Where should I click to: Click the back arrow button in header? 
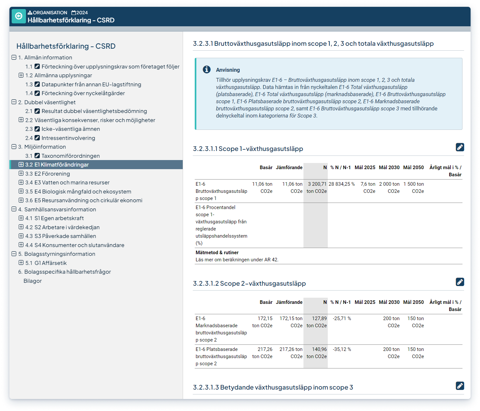click(x=19, y=16)
